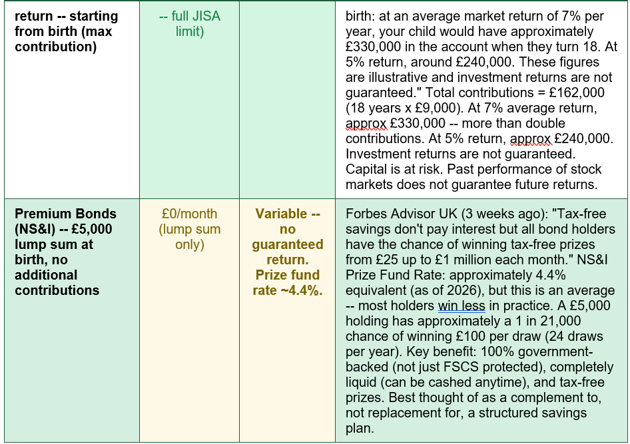Click the 'Key benefit: 100% government-' text
630x444 pixels.
pyautogui.click(x=499, y=351)
